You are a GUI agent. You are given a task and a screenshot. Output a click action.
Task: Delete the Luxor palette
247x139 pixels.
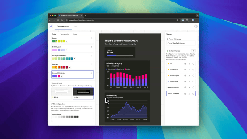click(91, 38)
